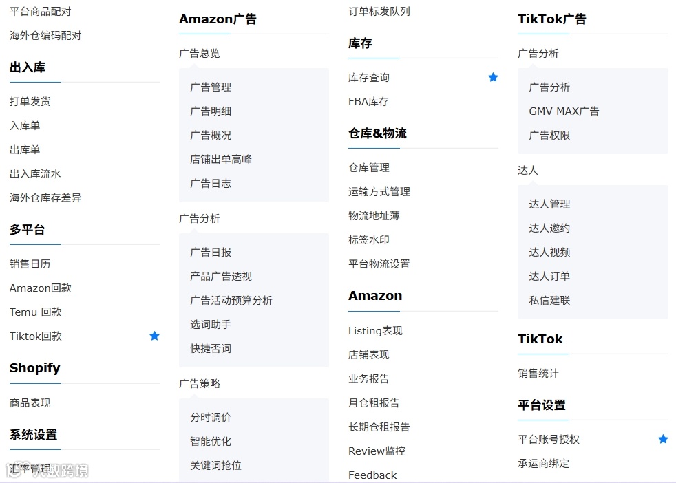This screenshot has width=676, height=483.
Task: Open 达人视频 page
Action: click(549, 252)
